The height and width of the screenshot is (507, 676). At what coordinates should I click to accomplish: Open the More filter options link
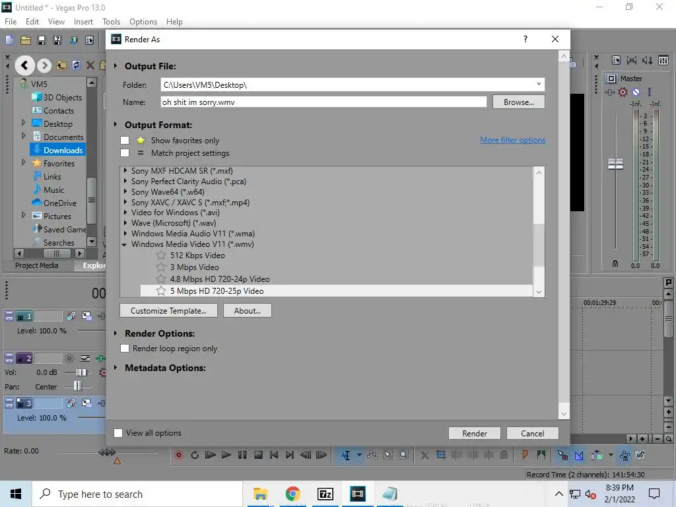(512, 140)
